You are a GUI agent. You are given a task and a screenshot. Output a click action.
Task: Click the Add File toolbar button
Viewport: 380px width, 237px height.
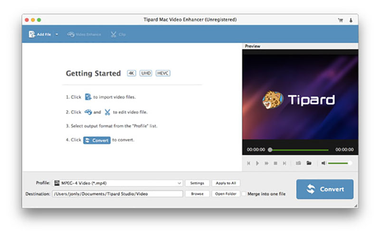pos(40,34)
